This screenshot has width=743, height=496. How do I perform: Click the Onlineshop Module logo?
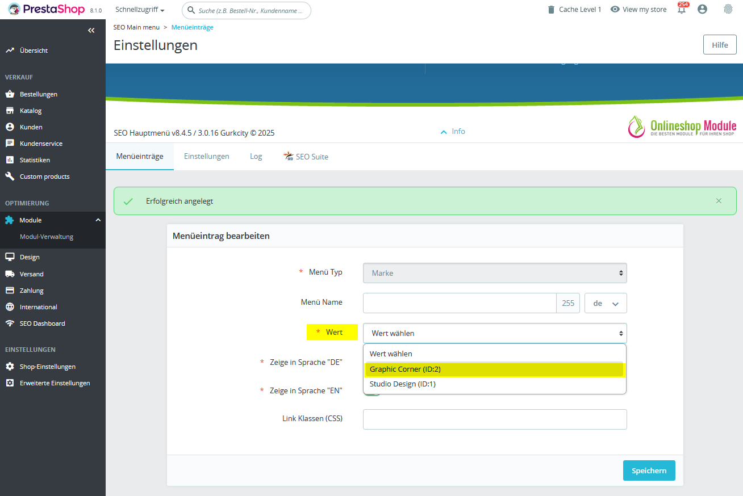[x=682, y=127]
